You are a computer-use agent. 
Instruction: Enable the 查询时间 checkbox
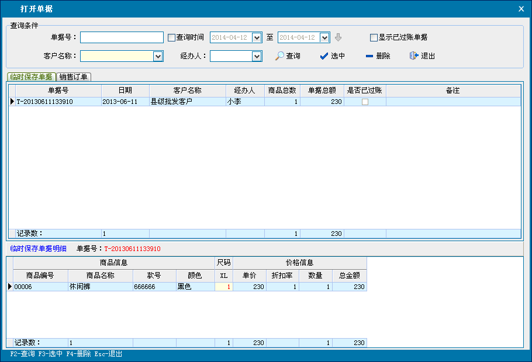click(x=171, y=37)
